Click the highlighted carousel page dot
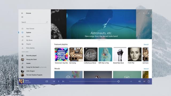 pyautogui.click(x=99, y=40)
